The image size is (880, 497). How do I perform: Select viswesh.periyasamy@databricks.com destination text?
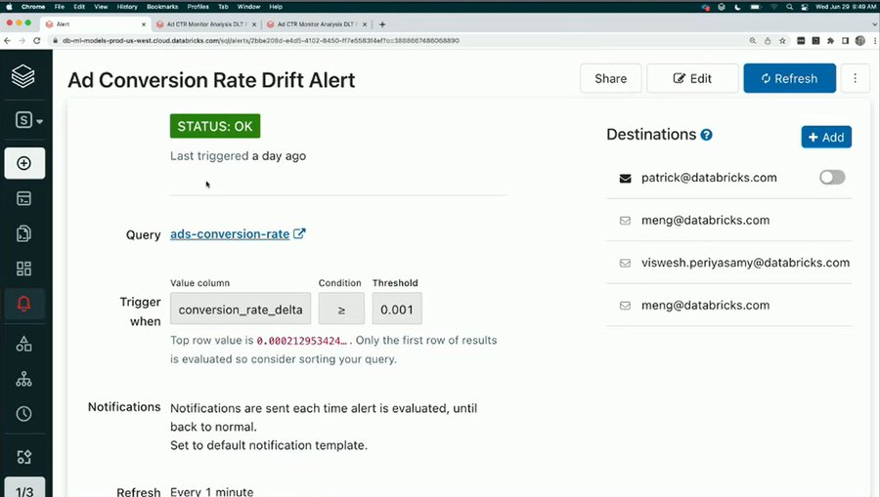[745, 263]
